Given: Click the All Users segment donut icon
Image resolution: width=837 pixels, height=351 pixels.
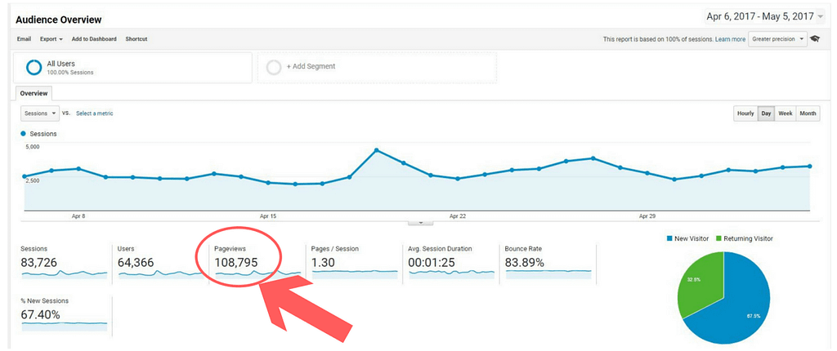Looking at the screenshot, I should click(x=34, y=67).
